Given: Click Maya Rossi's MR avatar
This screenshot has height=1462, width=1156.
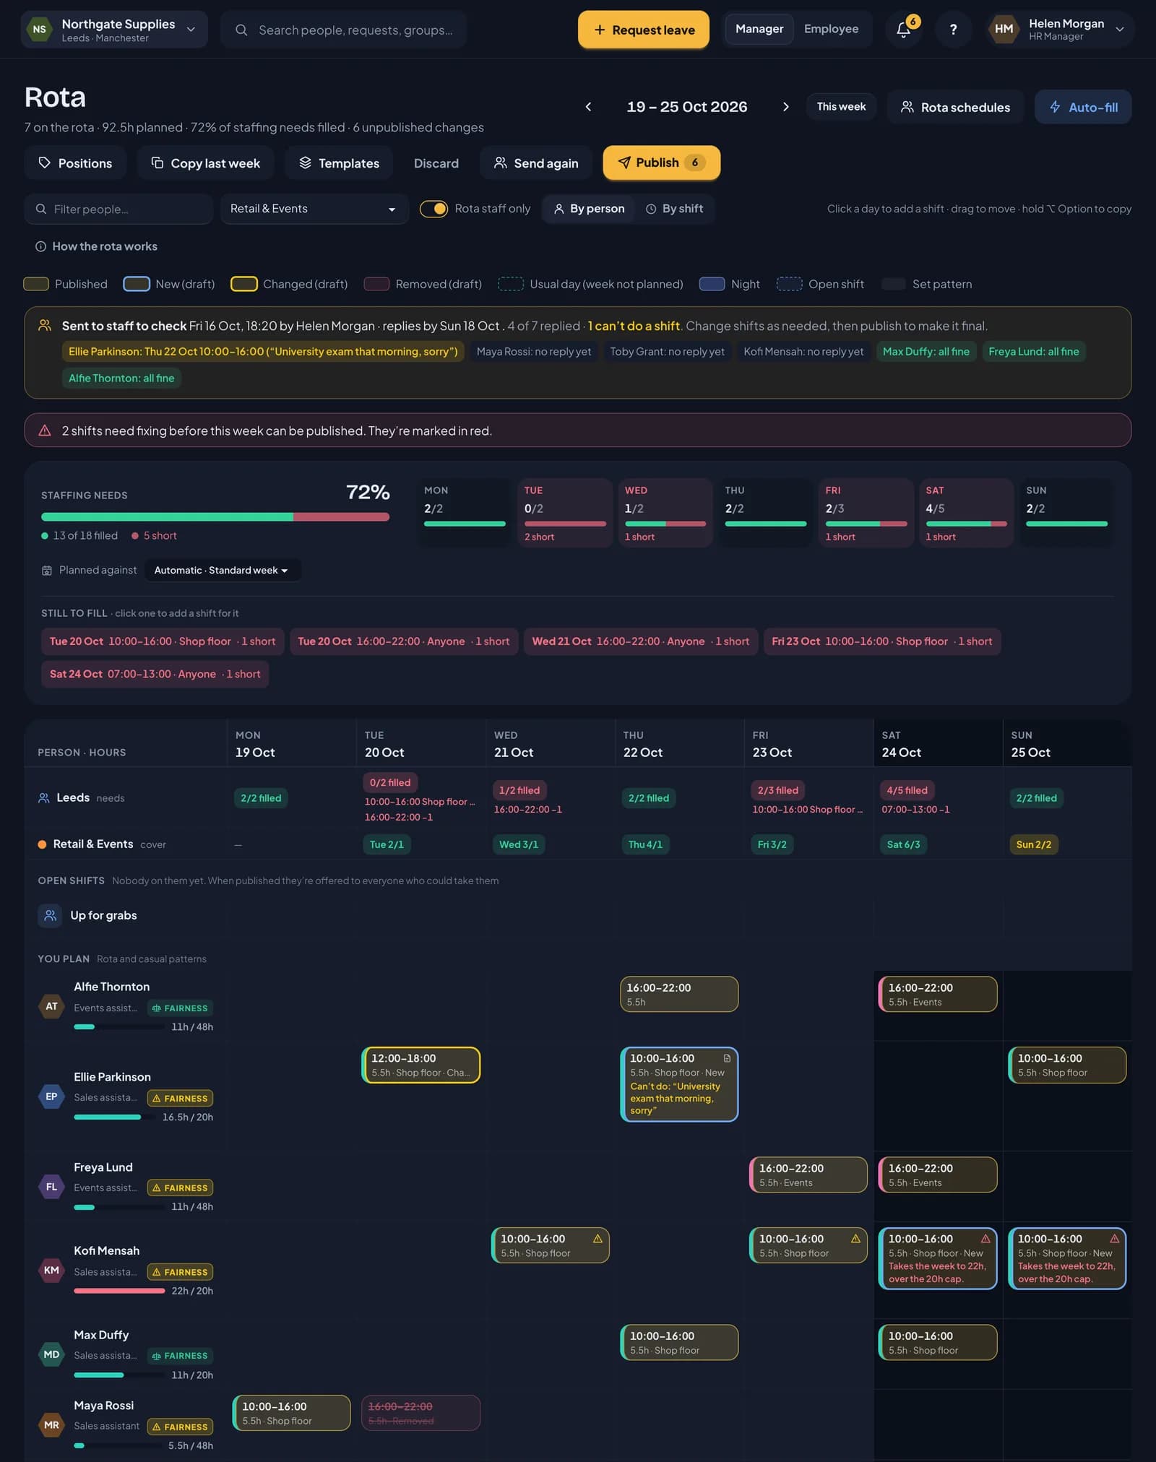Looking at the screenshot, I should tap(51, 1425).
